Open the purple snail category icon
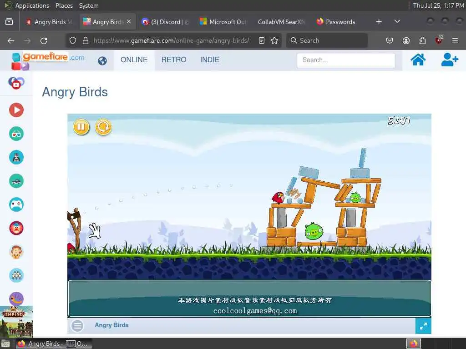 [16, 299]
